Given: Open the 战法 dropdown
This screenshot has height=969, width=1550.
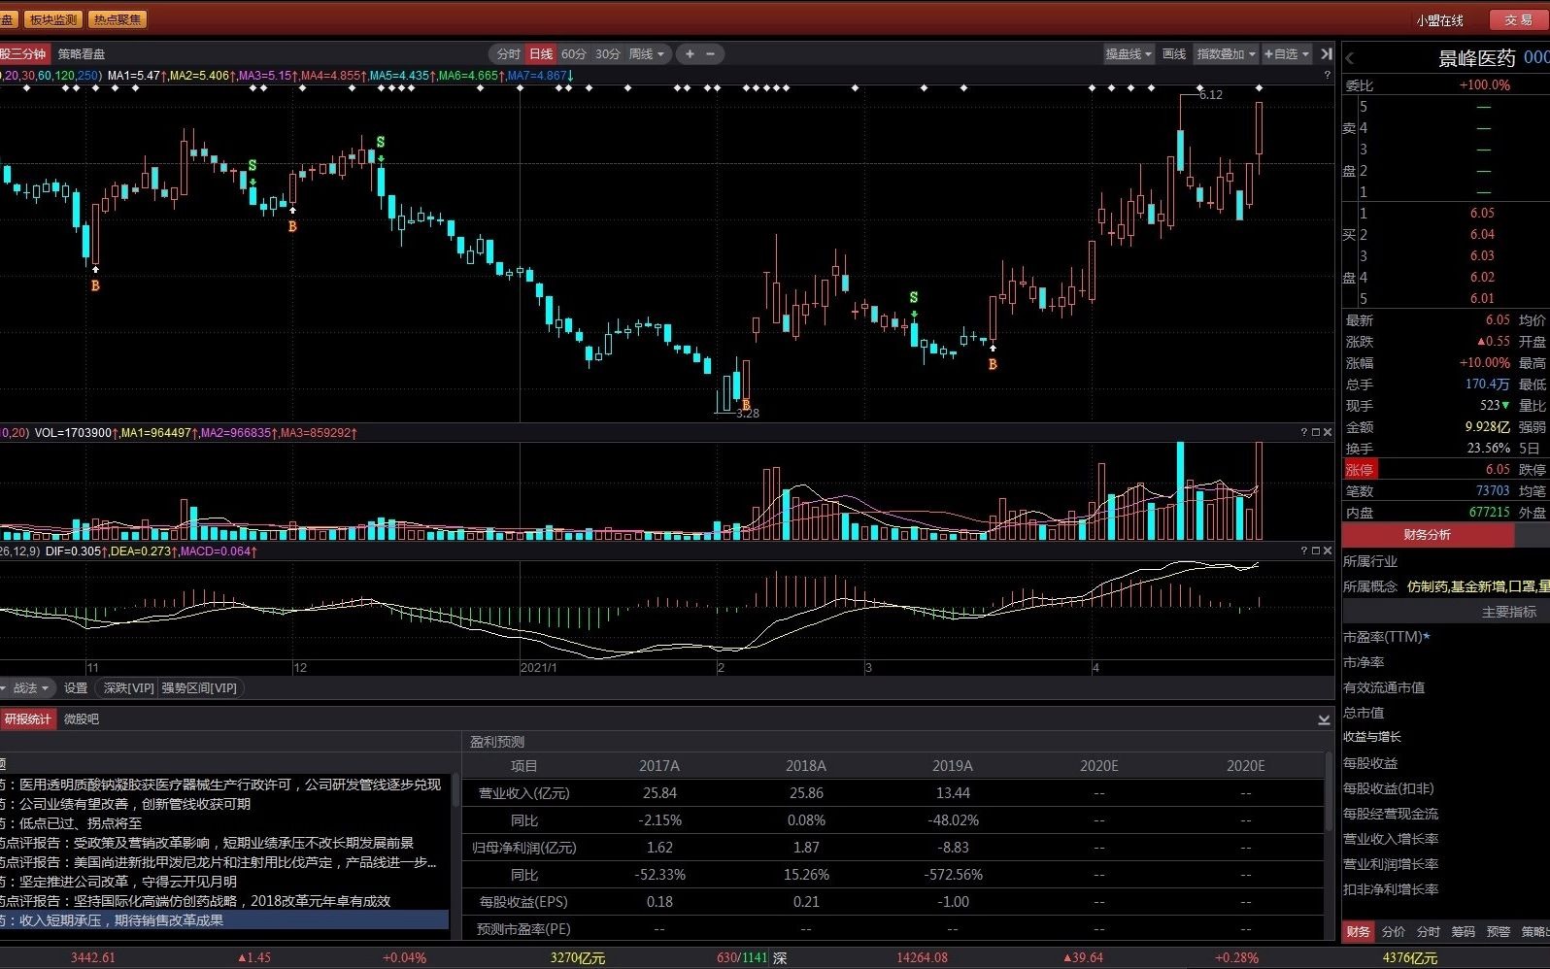Looking at the screenshot, I should [x=30, y=688].
